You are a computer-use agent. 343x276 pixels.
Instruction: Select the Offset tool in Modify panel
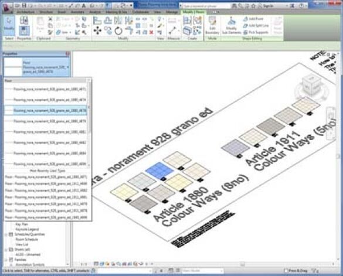click(x=108, y=21)
